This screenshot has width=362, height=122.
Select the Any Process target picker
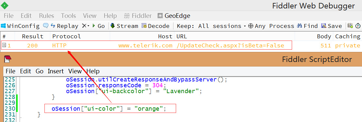click(x=271, y=26)
